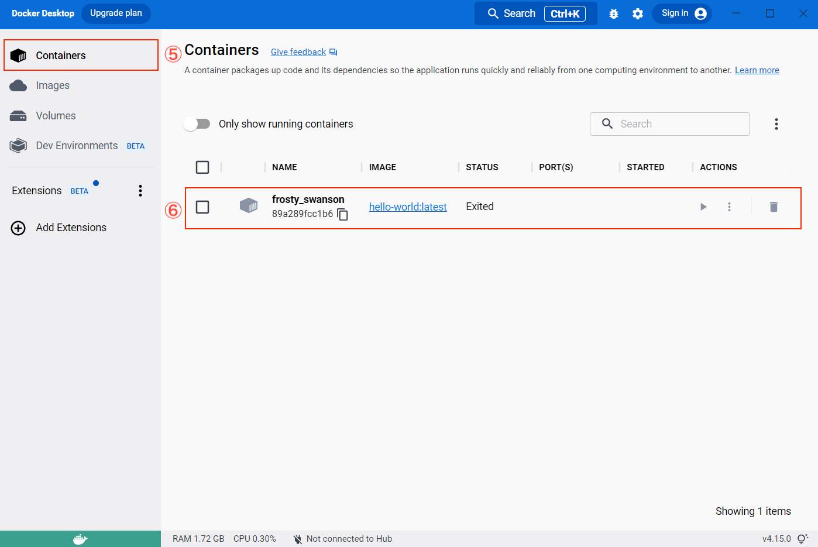Minimize the Docker Desktop window
This screenshot has height=547, width=818.
(x=736, y=13)
